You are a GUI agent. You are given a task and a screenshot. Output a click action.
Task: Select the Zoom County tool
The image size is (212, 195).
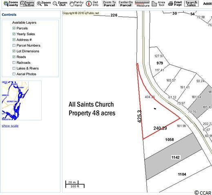(x=11, y=4)
